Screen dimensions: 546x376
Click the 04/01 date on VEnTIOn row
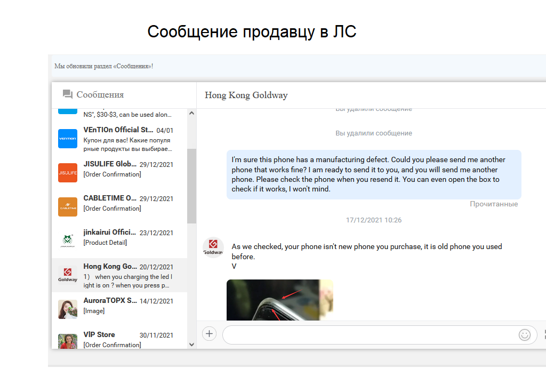pyautogui.click(x=165, y=131)
